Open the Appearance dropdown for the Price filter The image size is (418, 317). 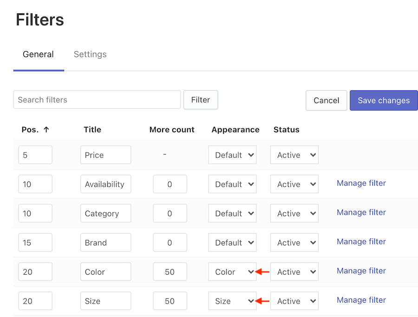tap(232, 155)
